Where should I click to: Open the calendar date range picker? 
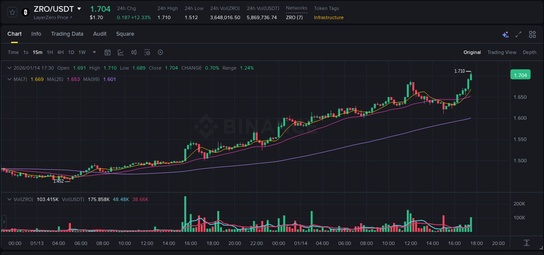[x=107, y=52]
